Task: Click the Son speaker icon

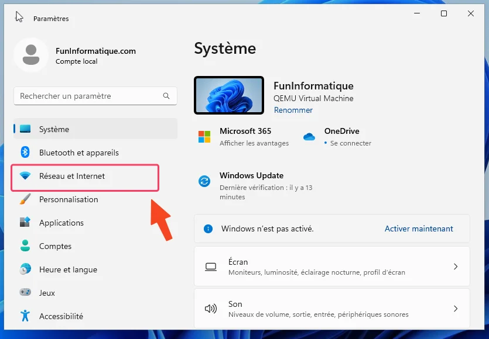Action: [x=211, y=309]
